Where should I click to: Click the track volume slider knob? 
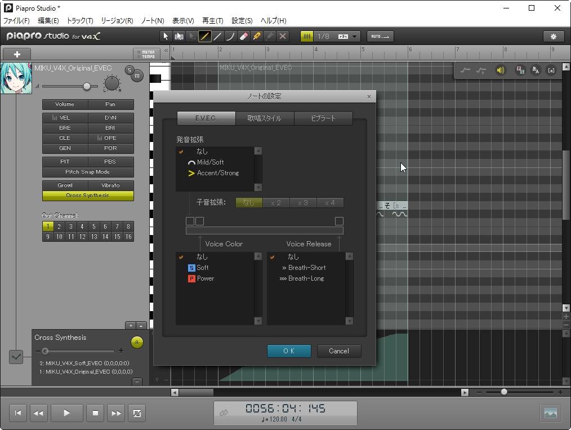(x=87, y=86)
